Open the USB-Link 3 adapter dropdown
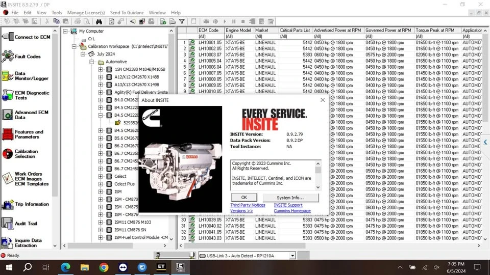 tap(292, 256)
